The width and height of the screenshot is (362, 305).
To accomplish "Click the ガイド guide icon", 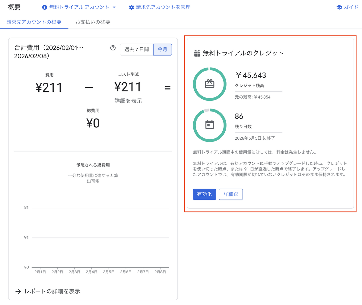I will [x=339, y=7].
